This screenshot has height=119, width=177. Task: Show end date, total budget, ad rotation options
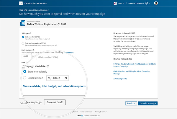(x=54, y=86)
